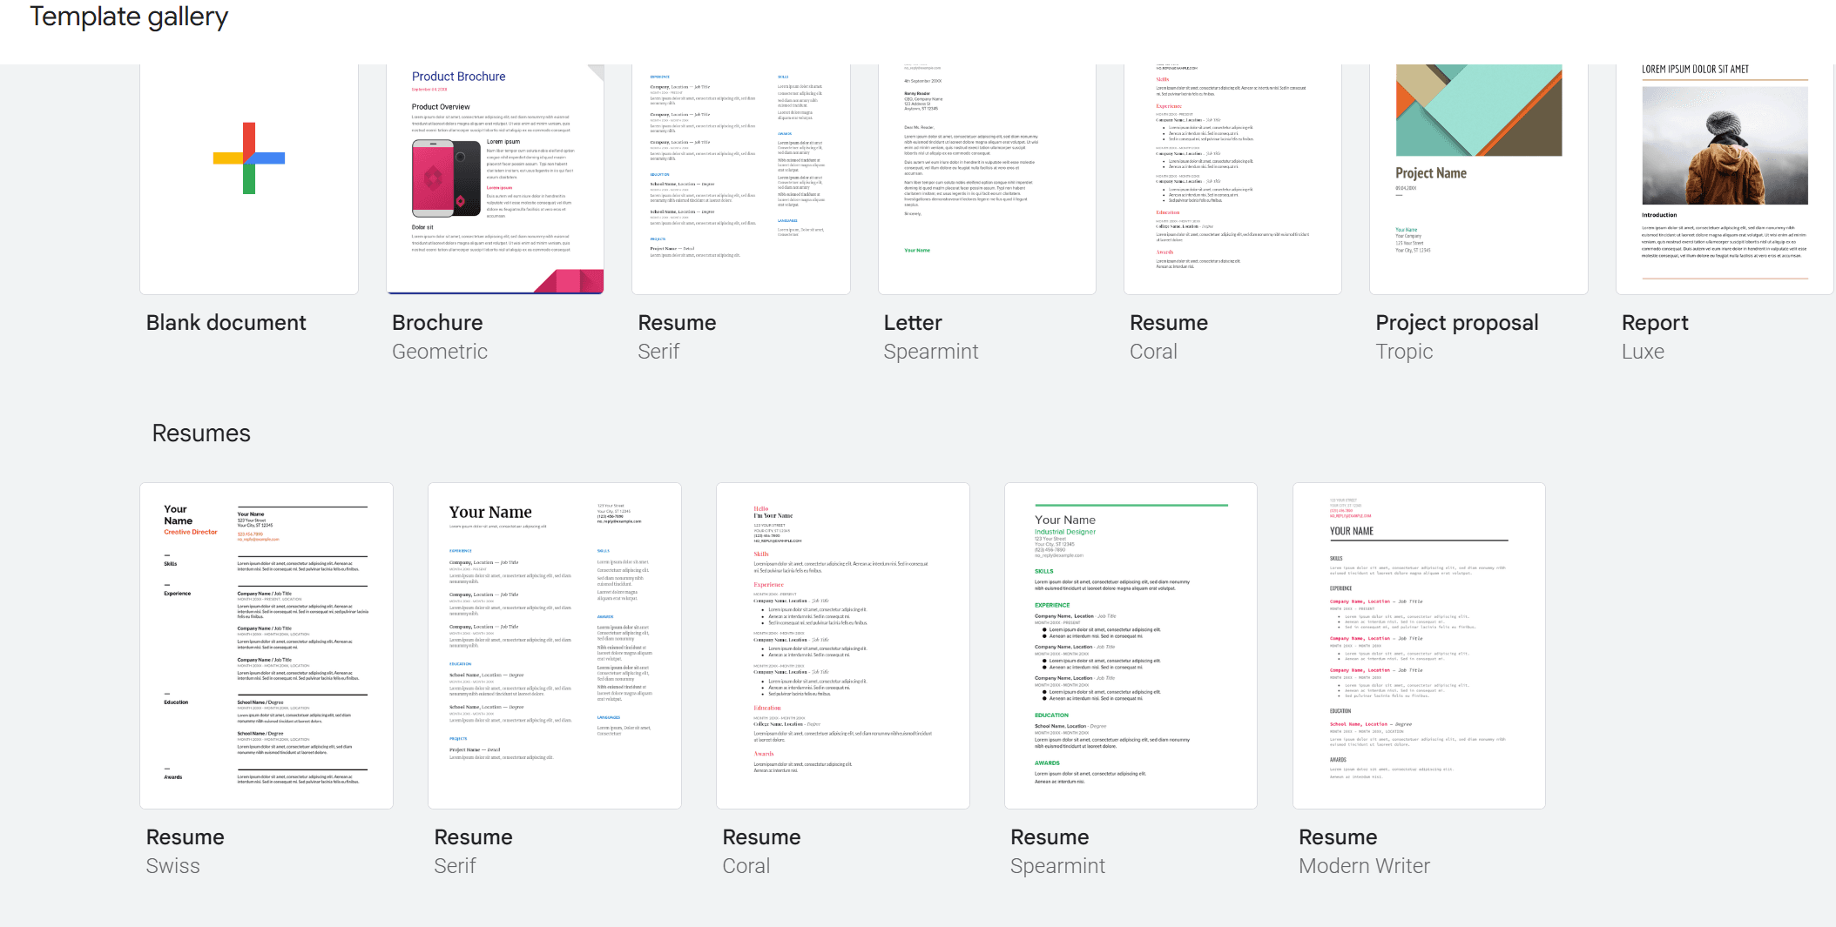Click the 'Modern Writer' subtitle text
This screenshot has width=1836, height=927.
coord(1364,866)
